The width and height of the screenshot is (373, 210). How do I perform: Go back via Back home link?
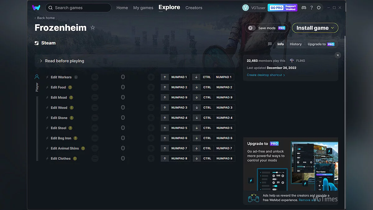click(44, 18)
